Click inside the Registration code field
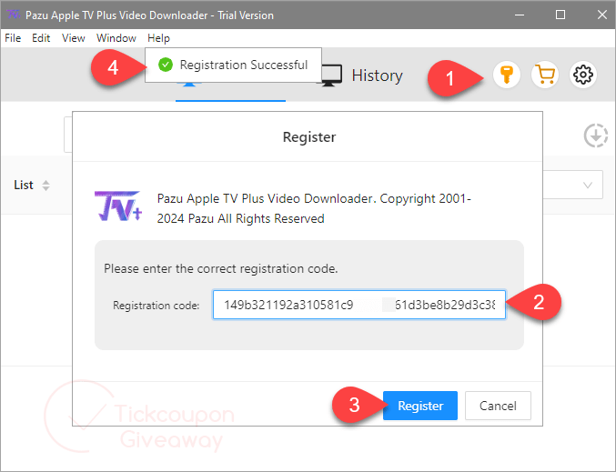The image size is (616, 472). 359,305
